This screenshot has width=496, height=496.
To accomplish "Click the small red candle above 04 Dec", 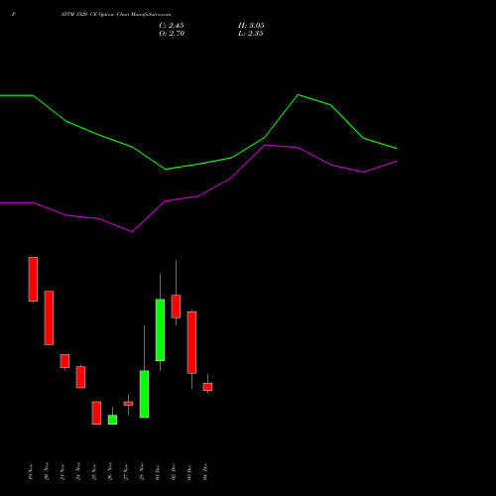I will tap(207, 387).
